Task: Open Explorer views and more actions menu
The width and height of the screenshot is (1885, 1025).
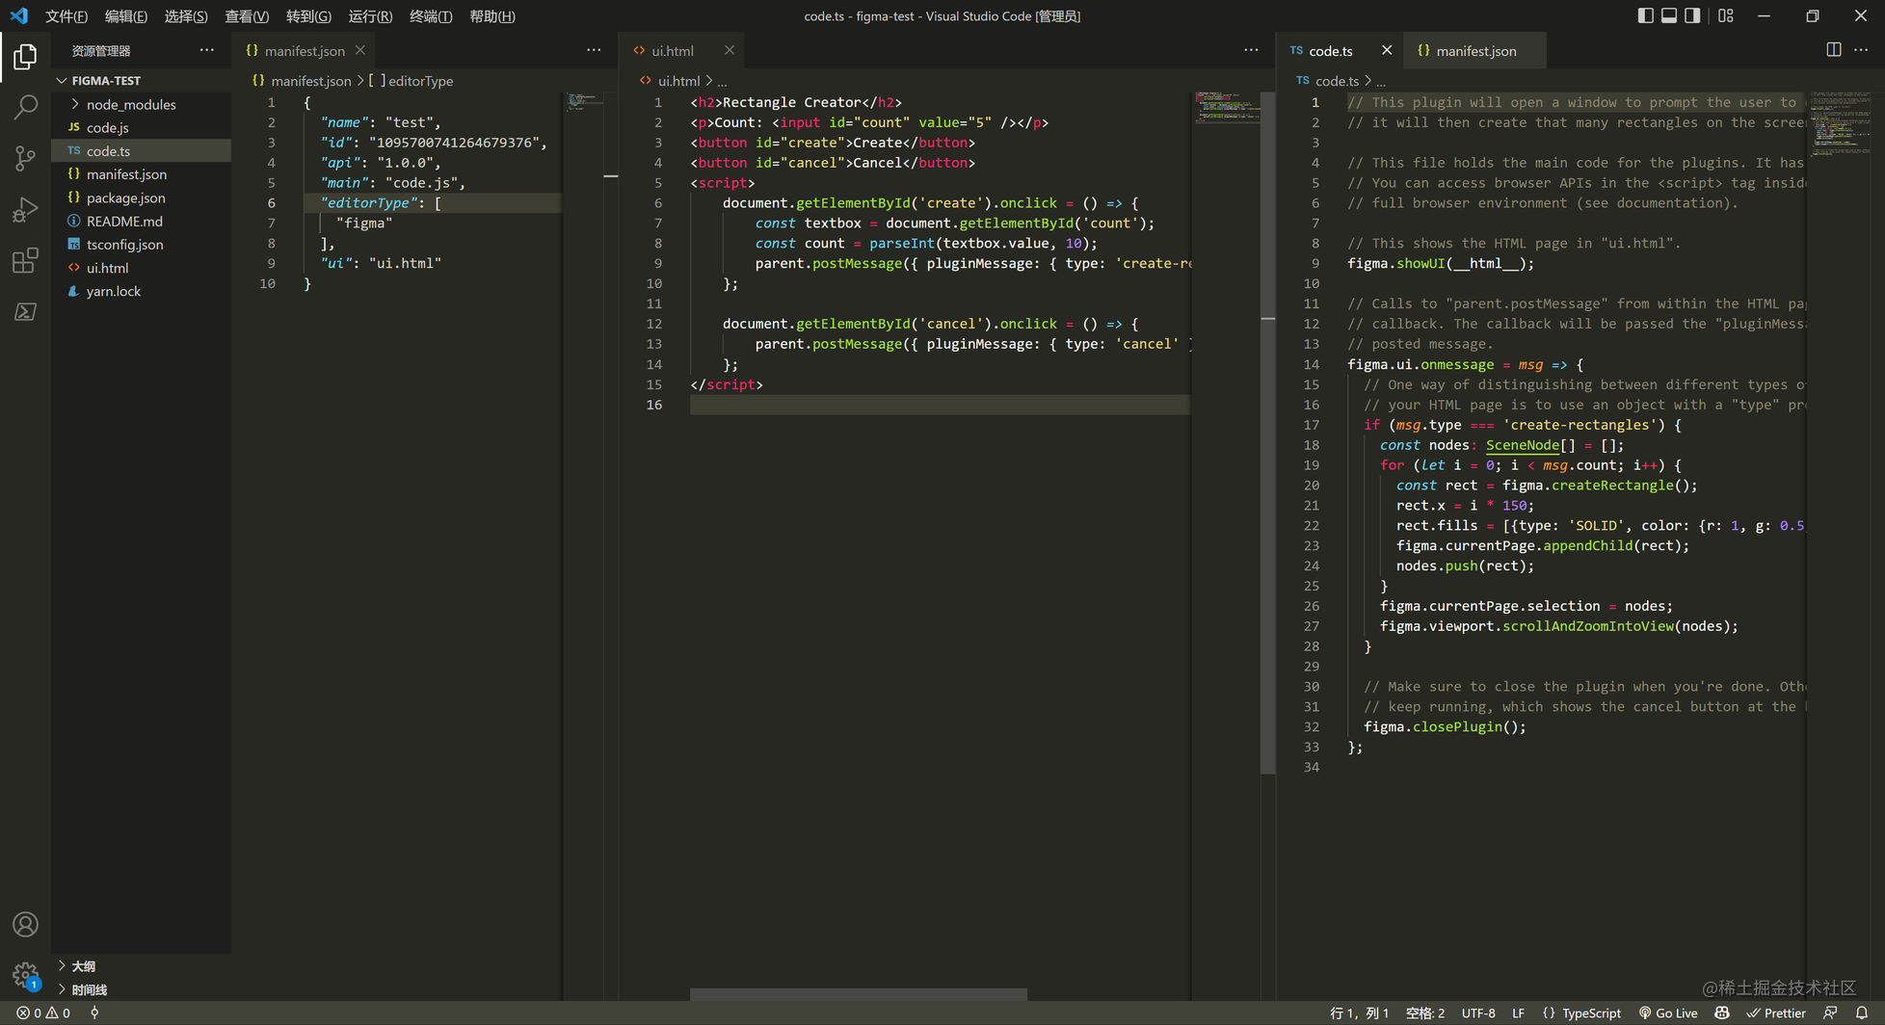Action: click(207, 50)
